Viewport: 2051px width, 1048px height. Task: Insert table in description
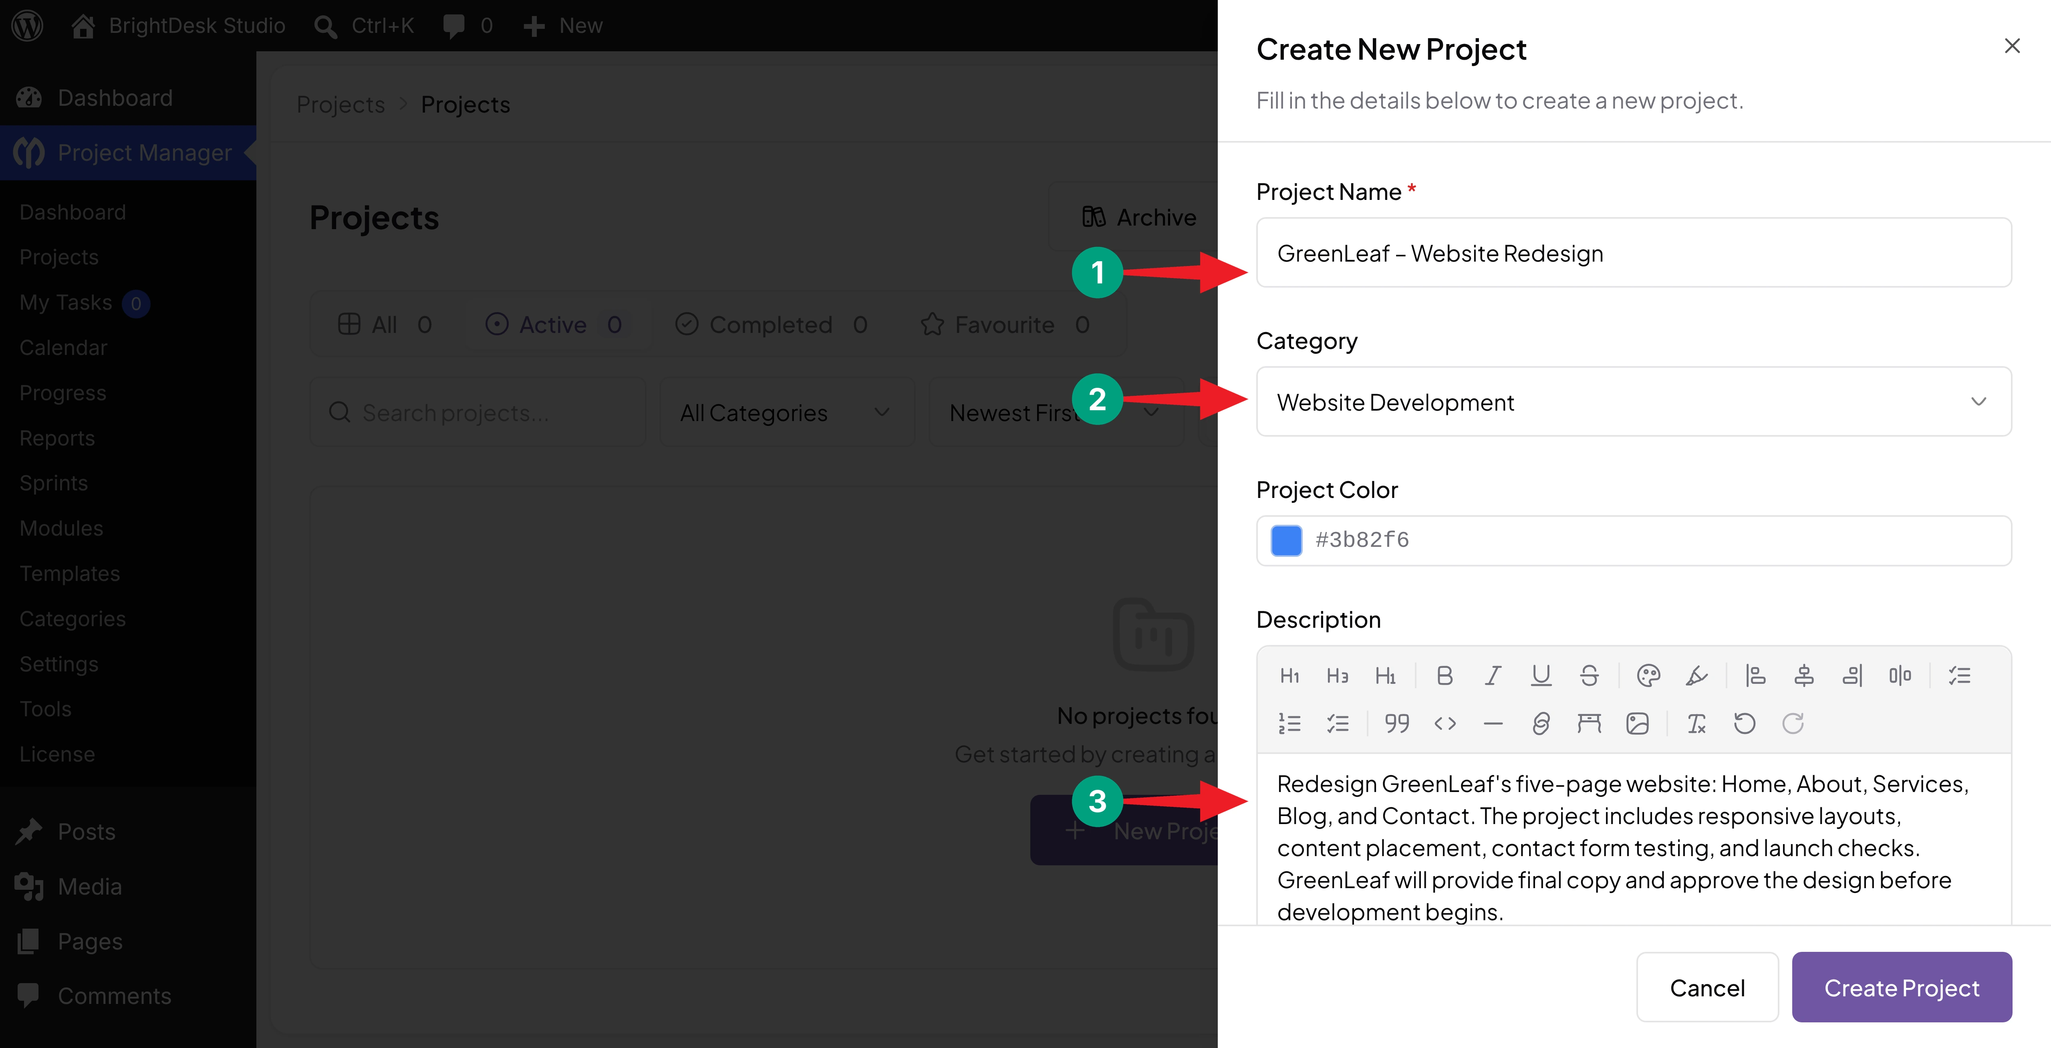[1589, 724]
